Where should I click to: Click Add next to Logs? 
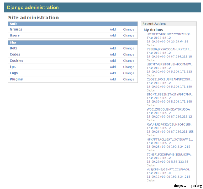click(x=113, y=73)
